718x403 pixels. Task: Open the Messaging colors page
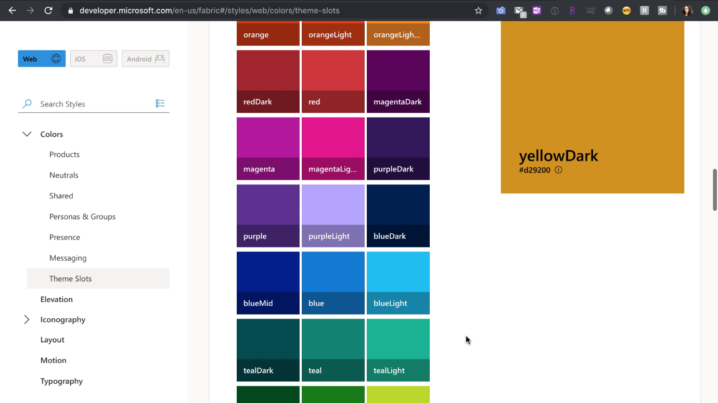[68, 258]
